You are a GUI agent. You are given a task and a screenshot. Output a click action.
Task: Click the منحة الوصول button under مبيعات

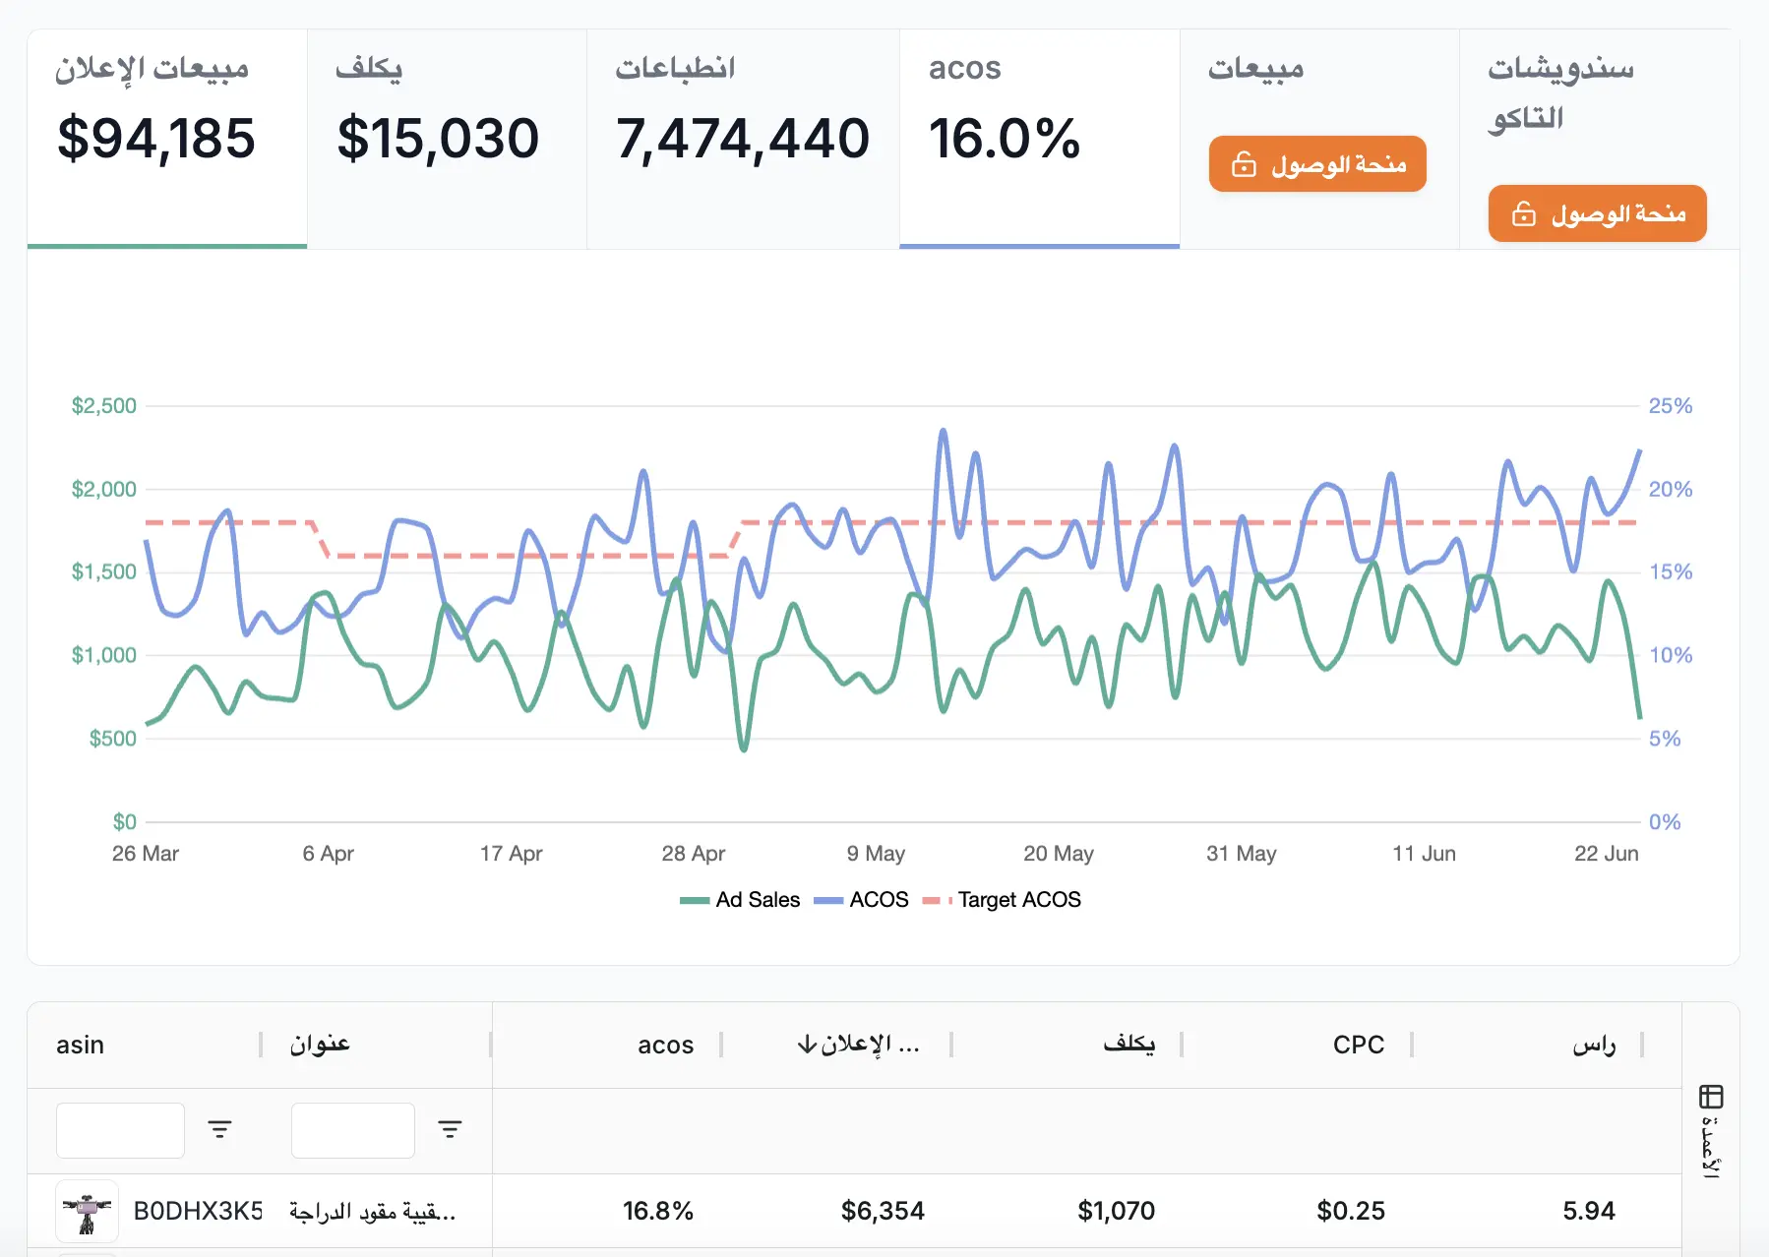click(1317, 164)
